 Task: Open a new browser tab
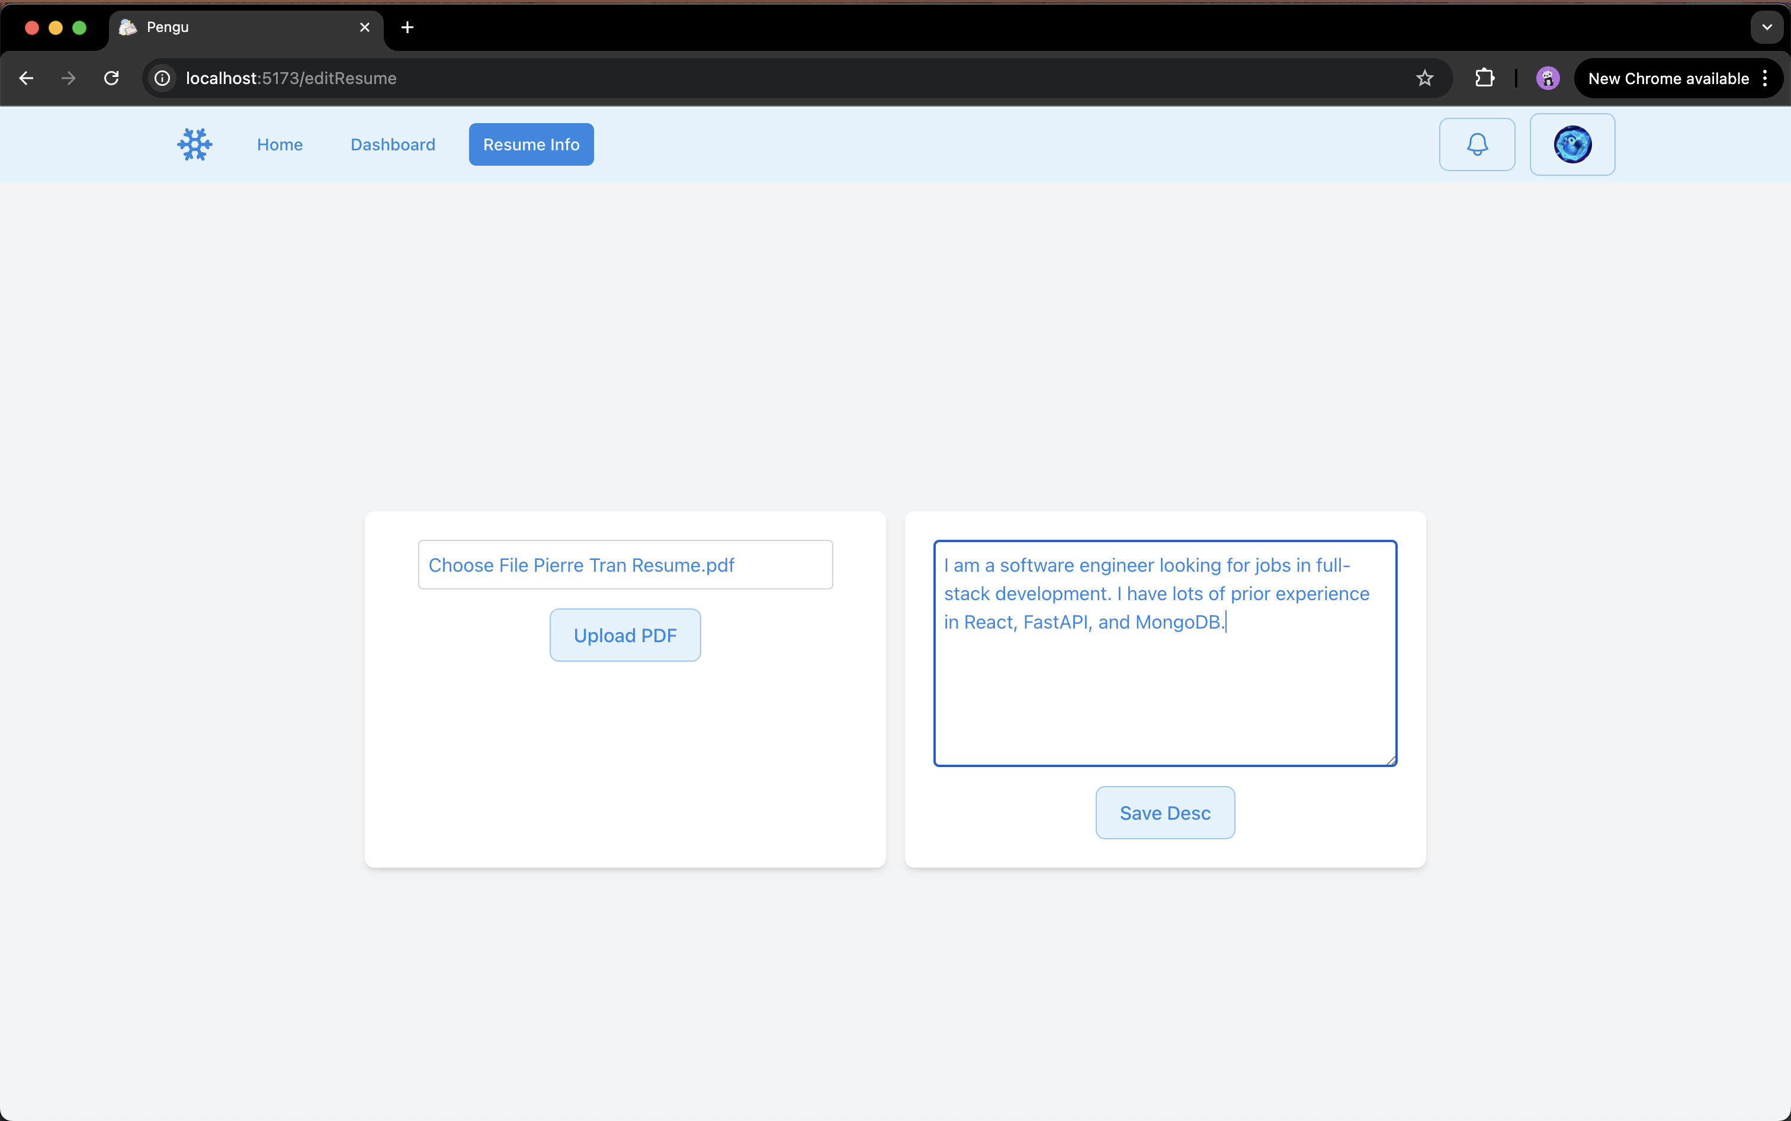point(407,27)
